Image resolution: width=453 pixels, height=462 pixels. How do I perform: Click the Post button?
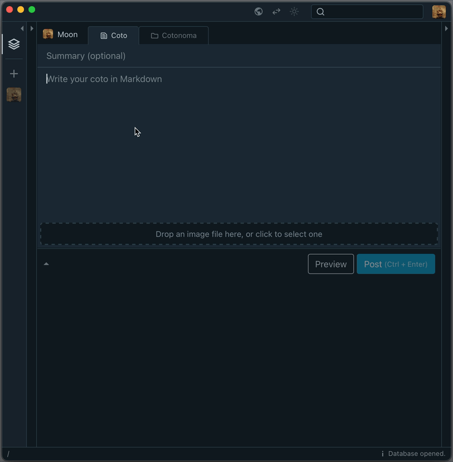pos(395,264)
